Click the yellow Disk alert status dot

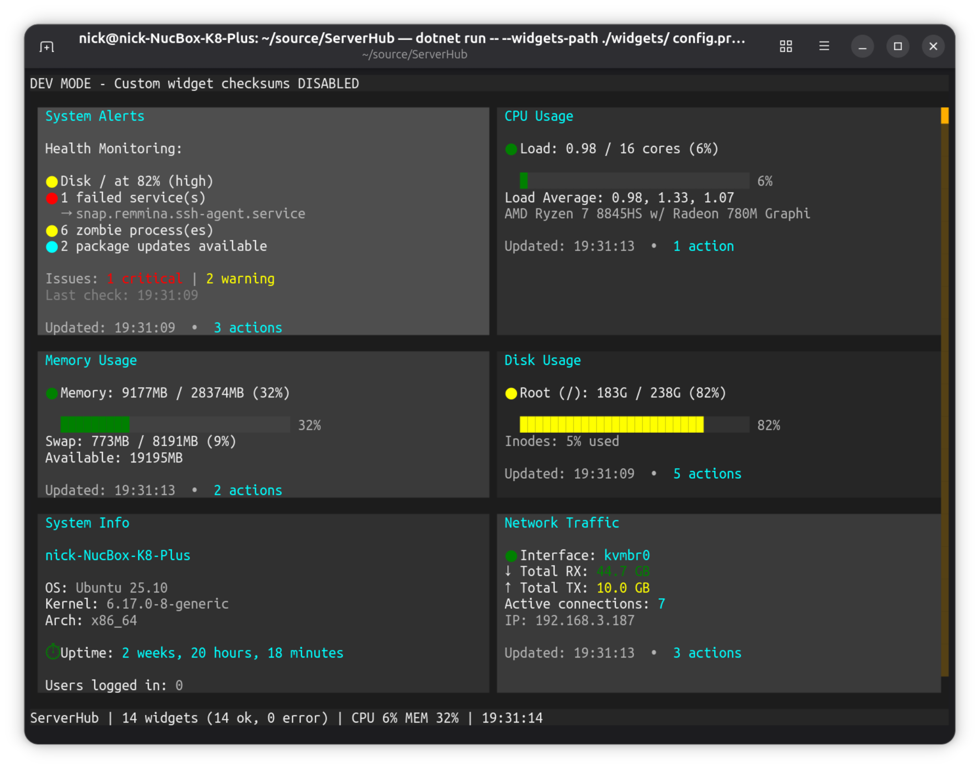click(x=52, y=182)
